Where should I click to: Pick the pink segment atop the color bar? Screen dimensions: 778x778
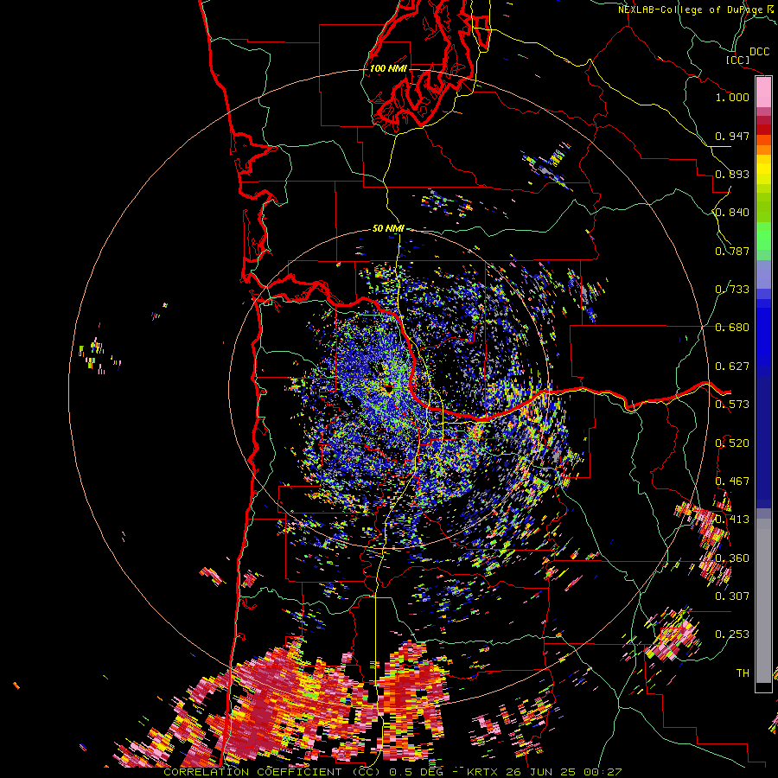763,92
